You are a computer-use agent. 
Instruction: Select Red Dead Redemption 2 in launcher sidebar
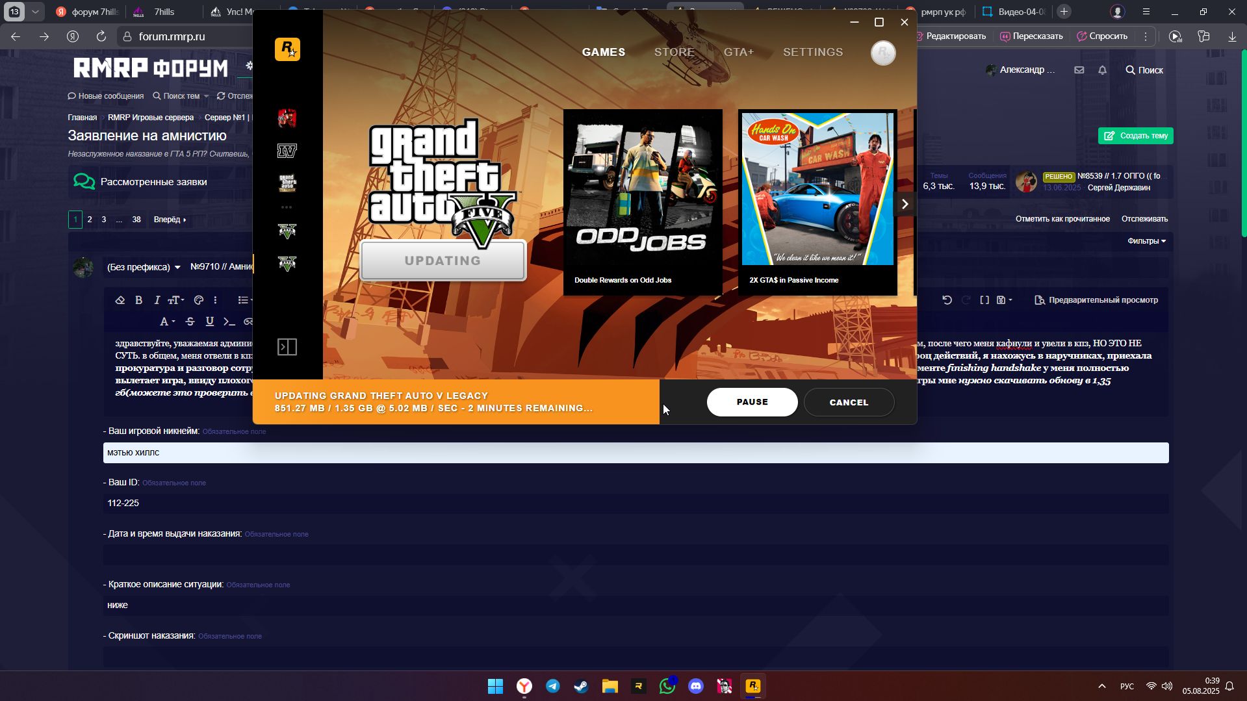pyautogui.click(x=287, y=118)
